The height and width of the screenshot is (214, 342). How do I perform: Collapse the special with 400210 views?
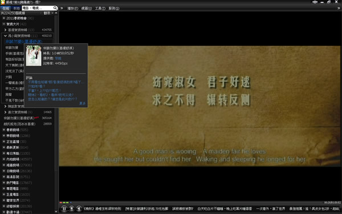6,36
